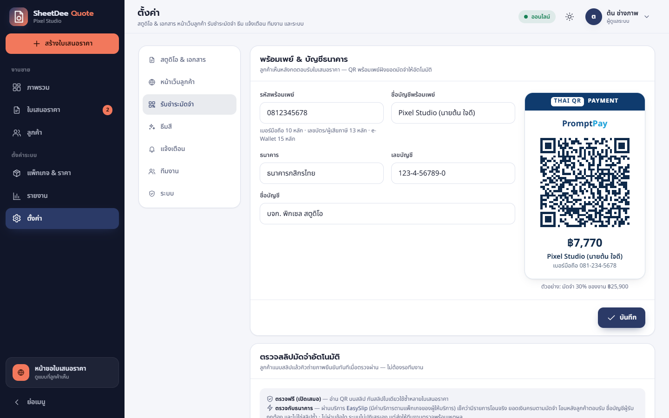Click the รหัสพร้อมเพย์ input field
This screenshot has height=418, width=669.
321,113
